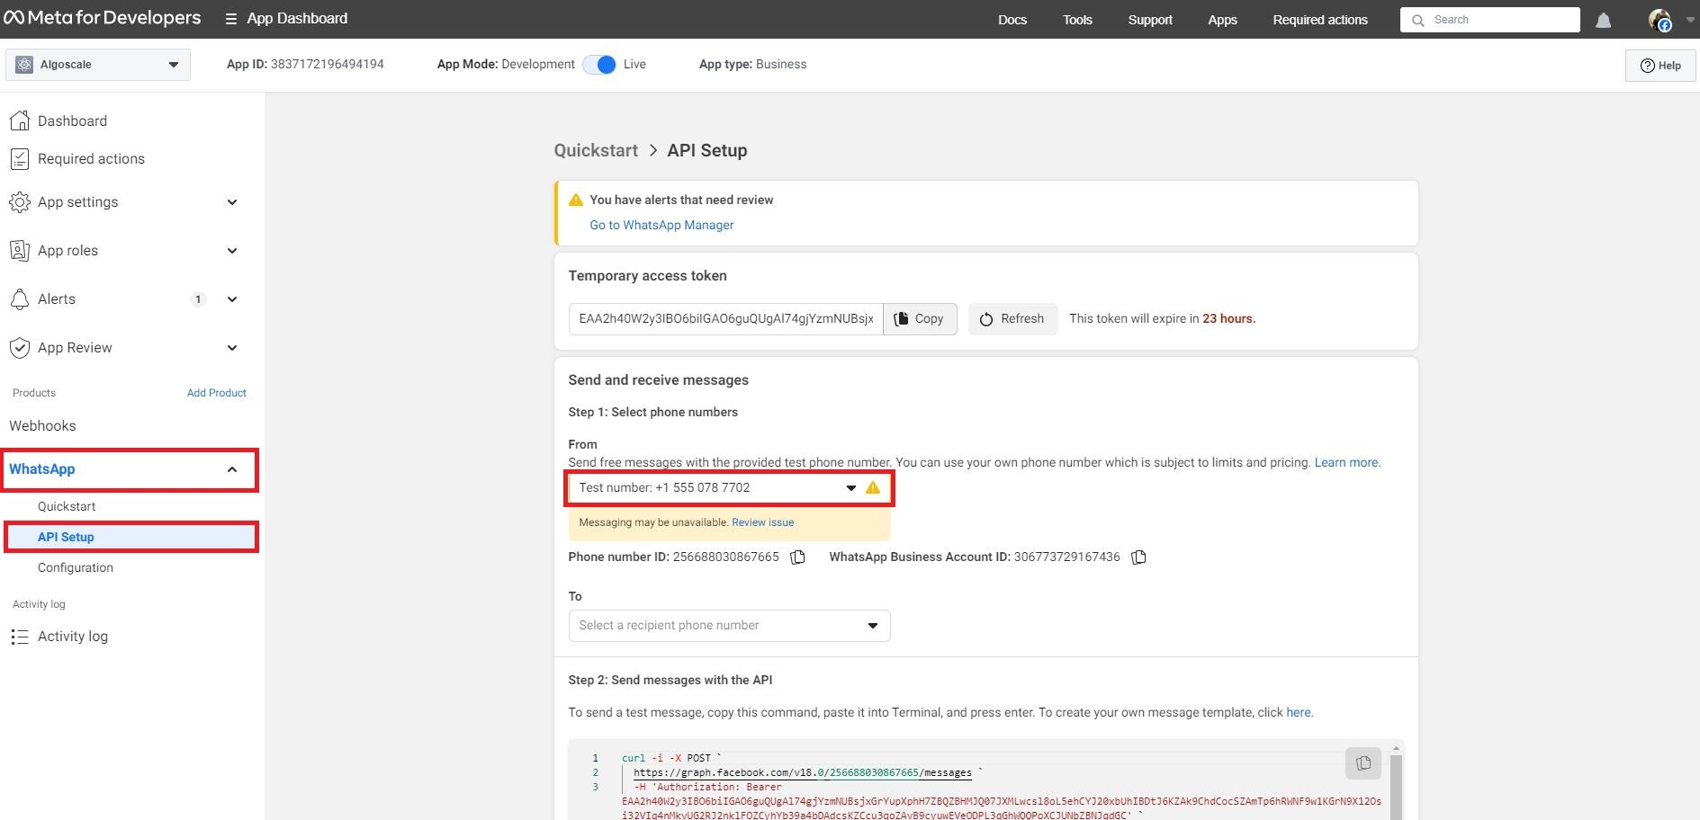Go to Quickstart under WhatsApp
This screenshot has height=820, width=1700.
pyautogui.click(x=67, y=506)
